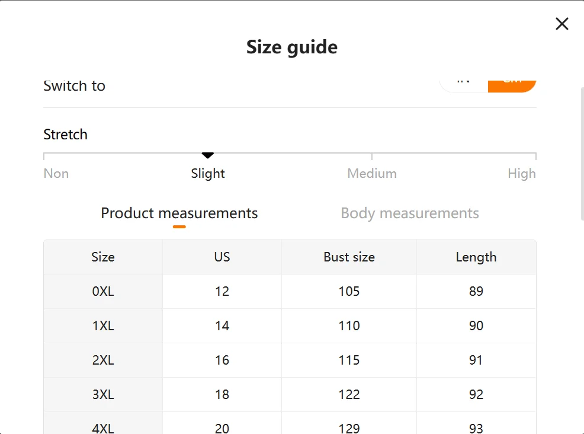Click the Medium stretch label
Viewport: 584px width, 434px height.
[372, 174]
